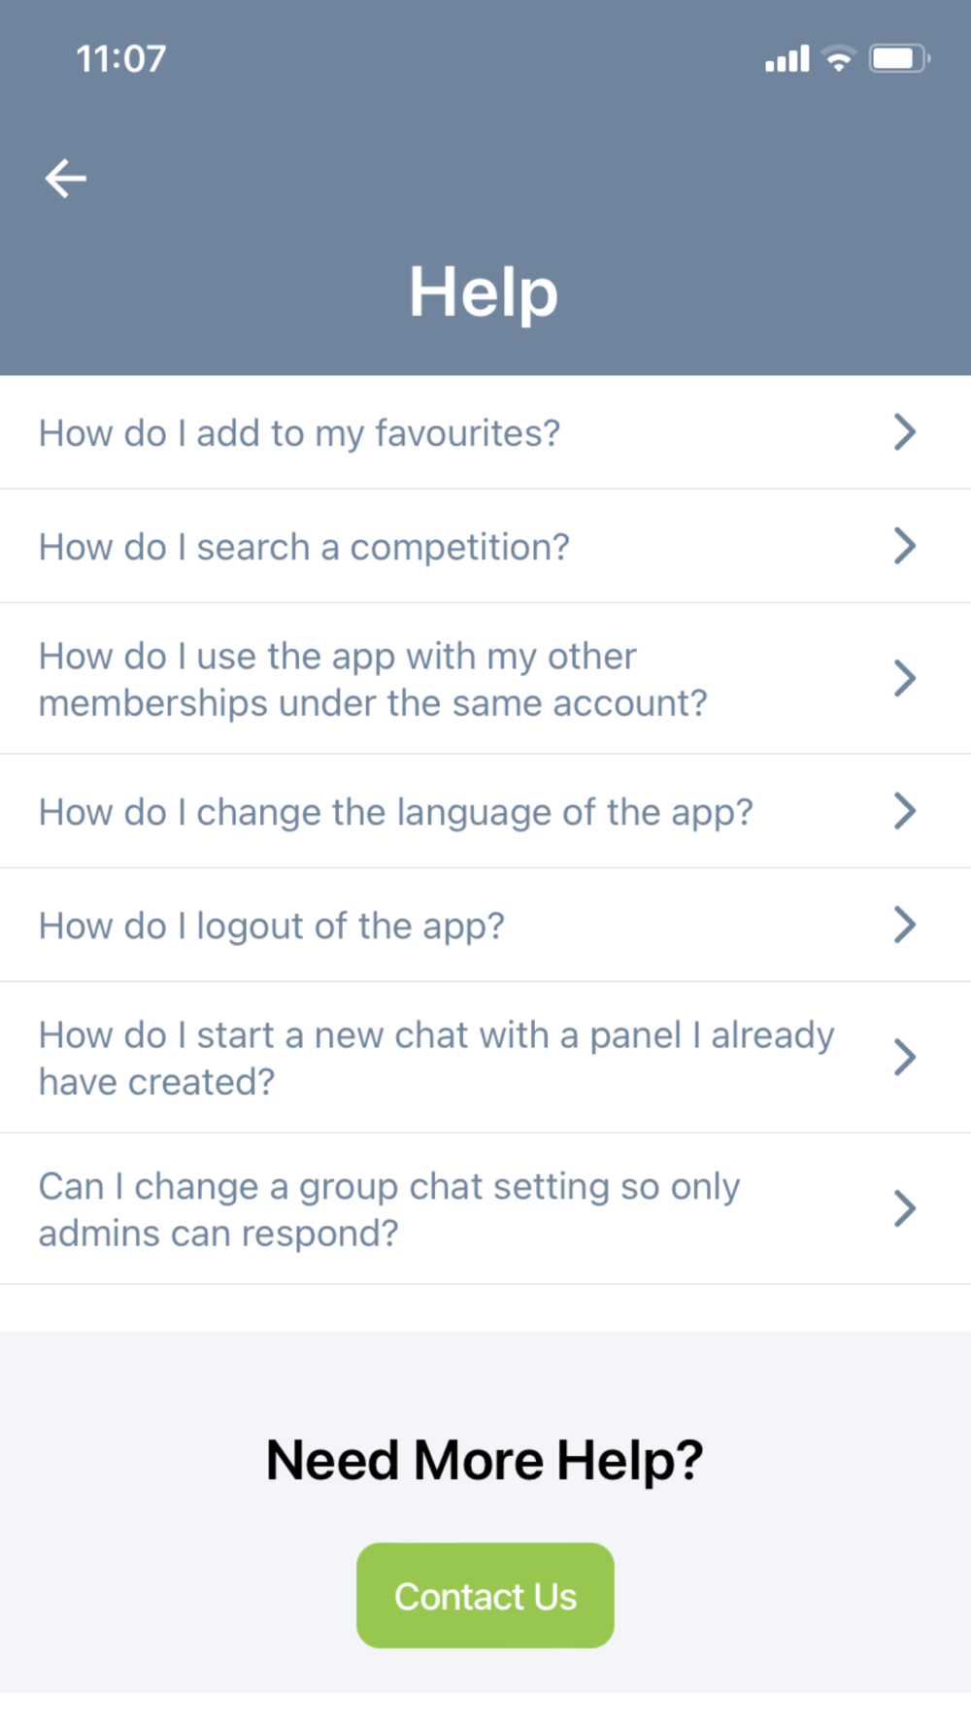Open the new chat with existing panel question
The width and height of the screenshot is (971, 1727).
point(436,1058)
